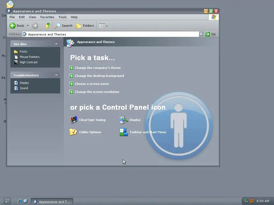Screen dimensions: 274x205
Task: Click the Mouse Pointers icon
Action: [x=16, y=57]
